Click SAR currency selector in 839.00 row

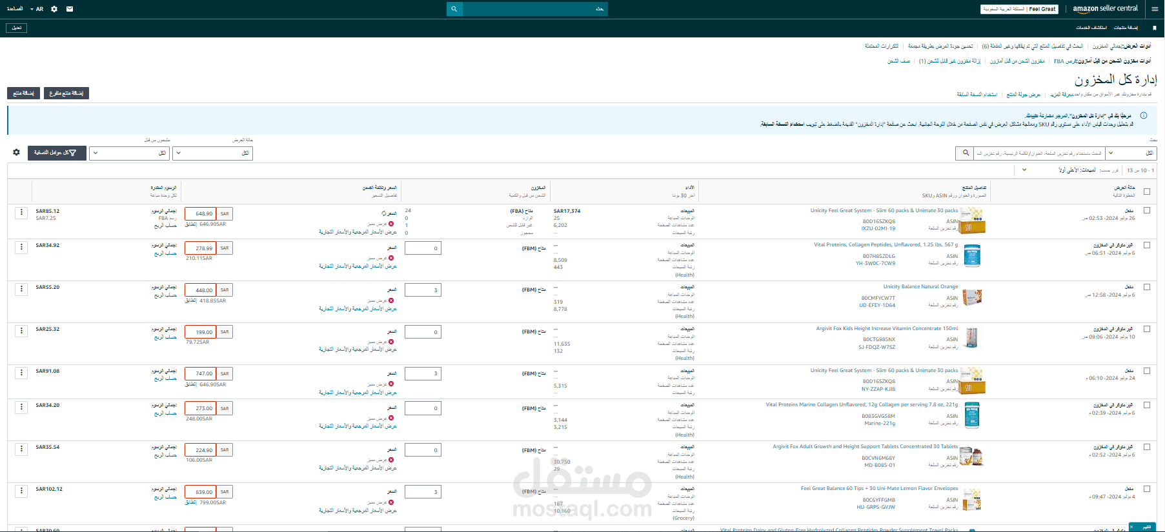(x=225, y=492)
